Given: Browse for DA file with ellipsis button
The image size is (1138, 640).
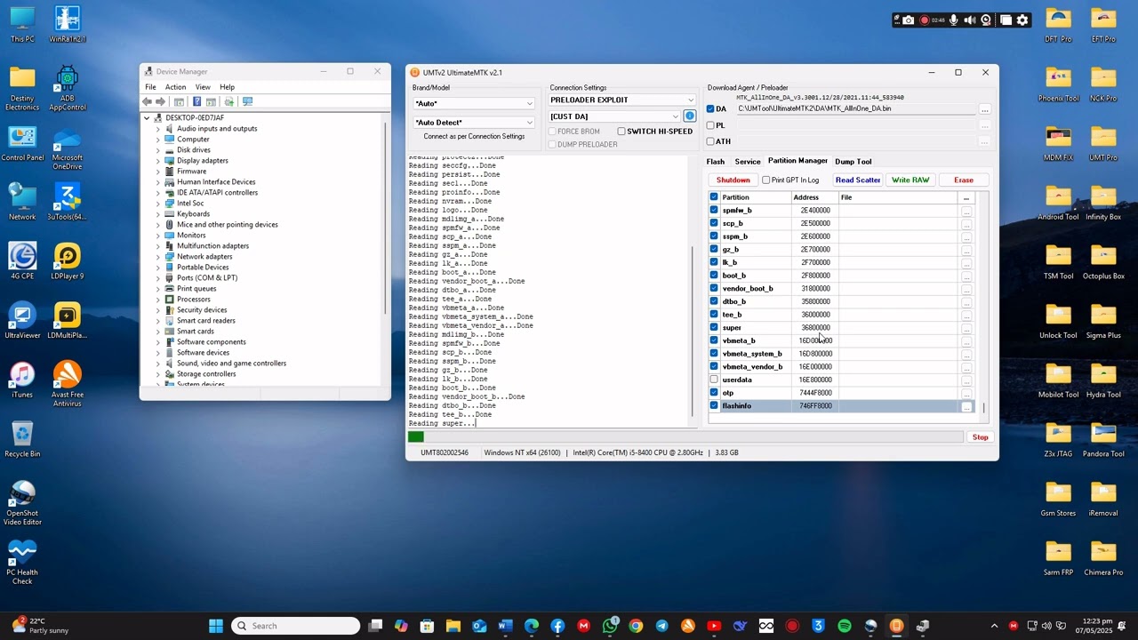Looking at the screenshot, I should 984,109.
